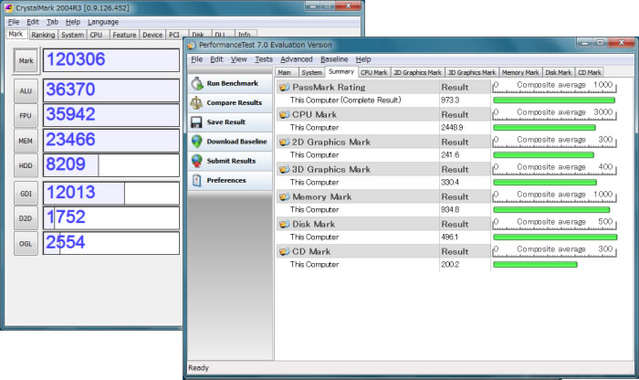Click the PassMark Rating row icon
The image size is (639, 380).
pyautogui.click(x=284, y=88)
